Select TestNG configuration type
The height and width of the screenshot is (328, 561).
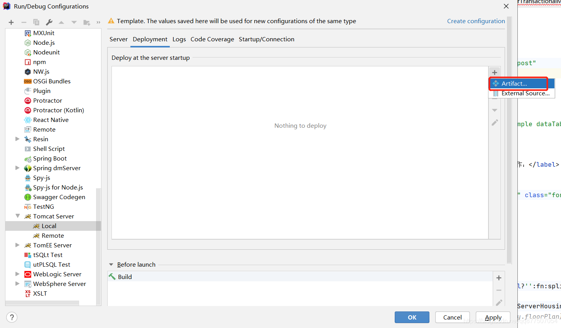point(44,207)
